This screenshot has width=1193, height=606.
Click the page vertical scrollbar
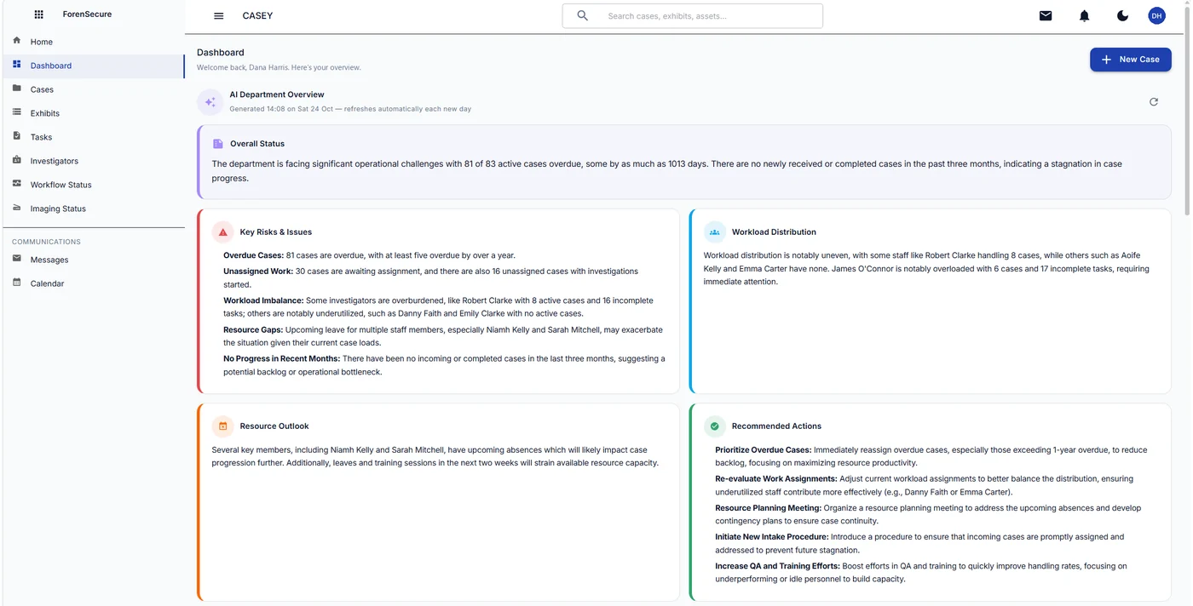[1188, 111]
